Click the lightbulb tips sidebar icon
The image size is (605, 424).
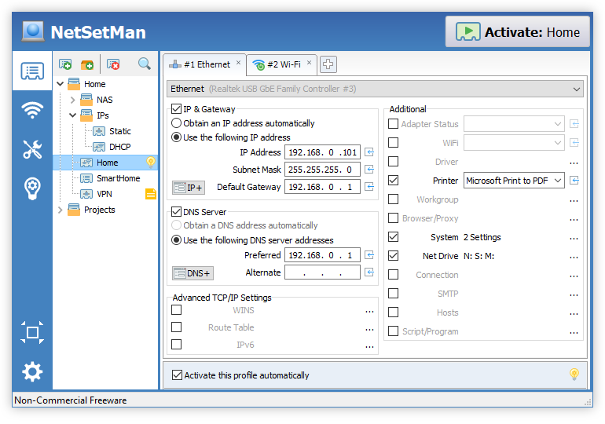pyautogui.click(x=32, y=188)
